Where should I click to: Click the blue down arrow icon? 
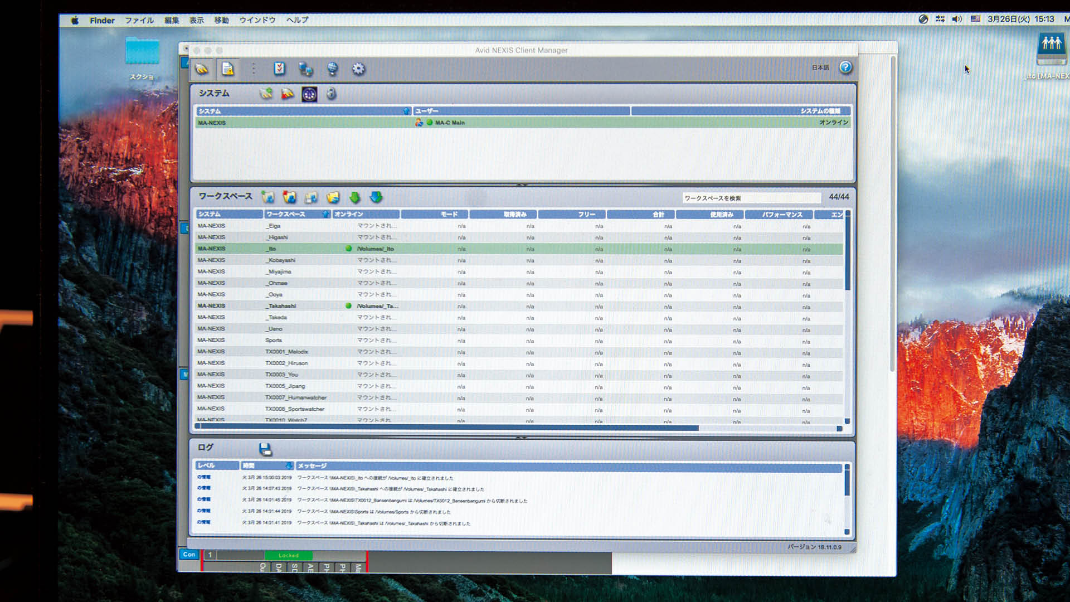(x=376, y=197)
